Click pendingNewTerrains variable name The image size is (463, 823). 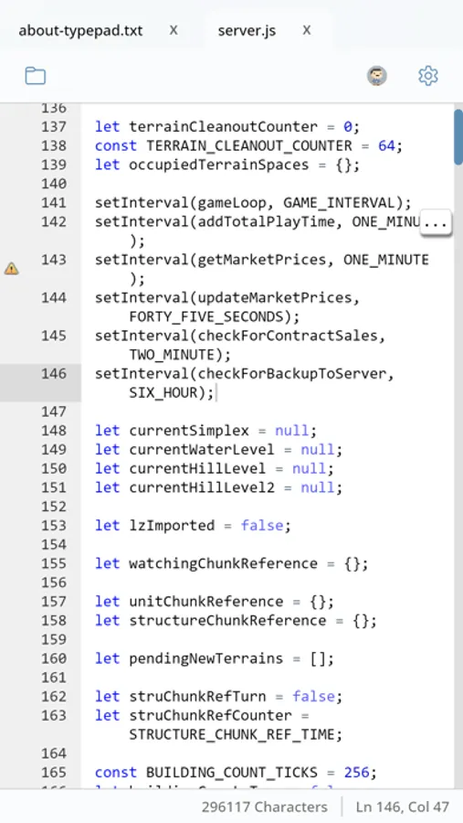tap(206, 658)
